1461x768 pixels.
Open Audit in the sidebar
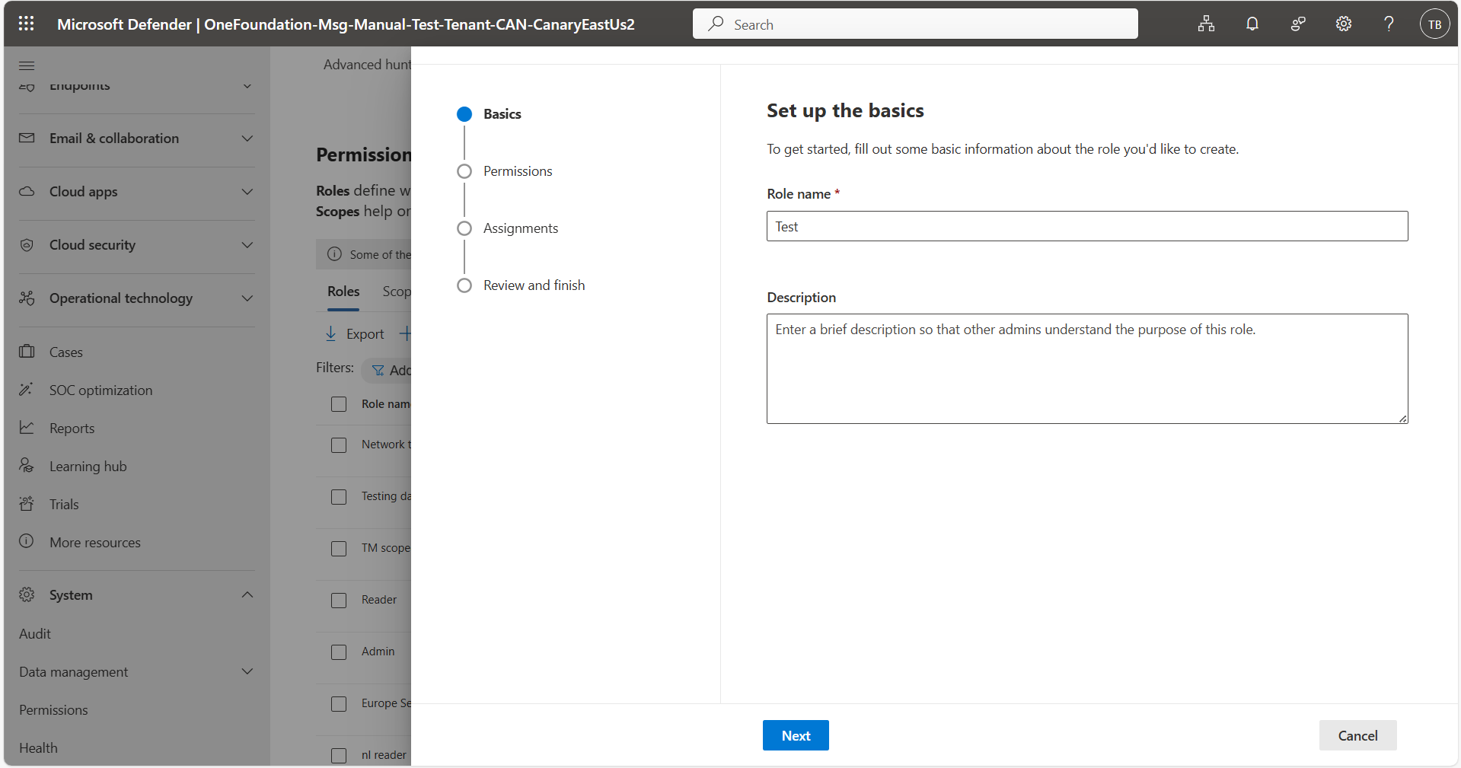click(35, 633)
